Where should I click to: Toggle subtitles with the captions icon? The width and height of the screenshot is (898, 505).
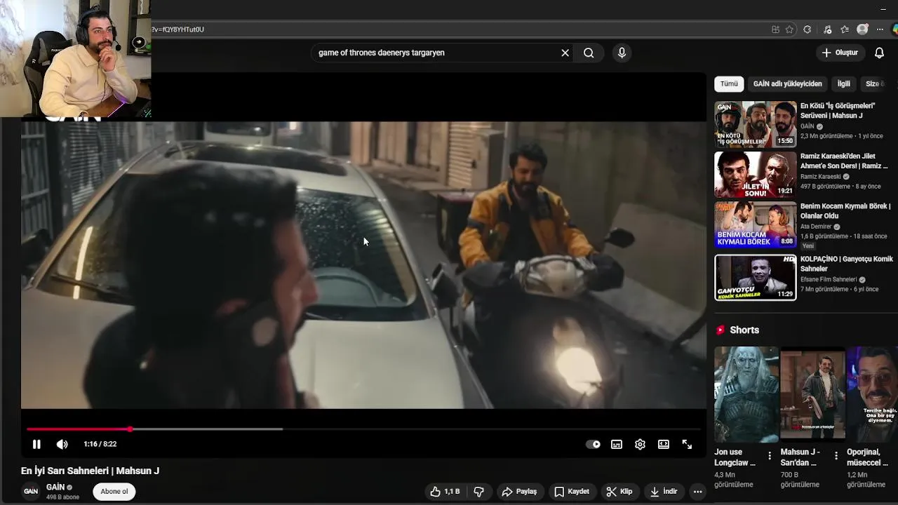617,444
